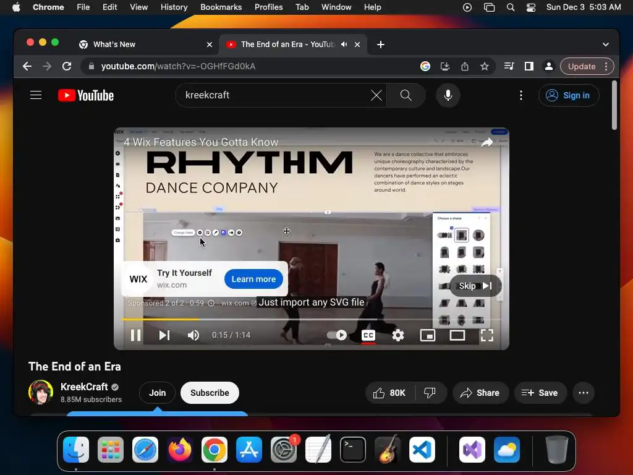Save the video to a playlist

[540, 393]
